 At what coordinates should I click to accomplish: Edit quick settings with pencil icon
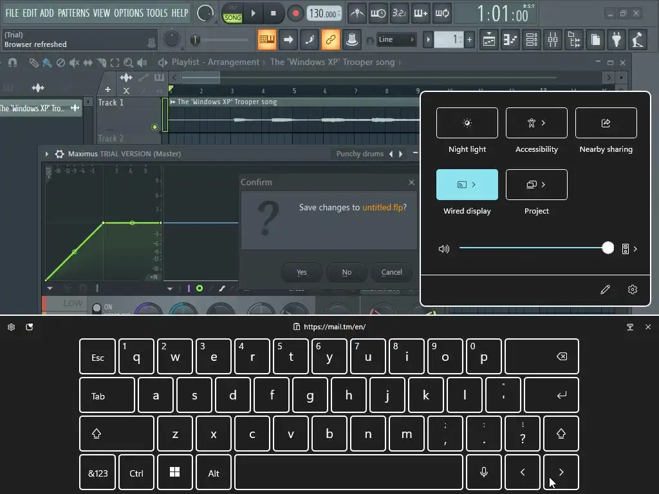coord(605,289)
